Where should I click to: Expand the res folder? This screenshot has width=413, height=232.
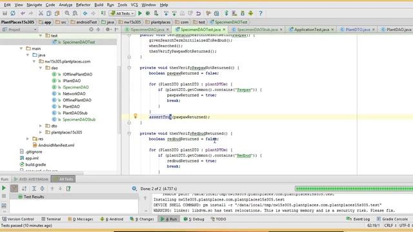(28, 139)
